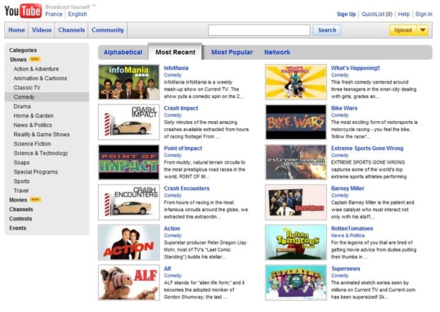Select Special Programs category
The height and width of the screenshot is (312, 440).
[35, 171]
